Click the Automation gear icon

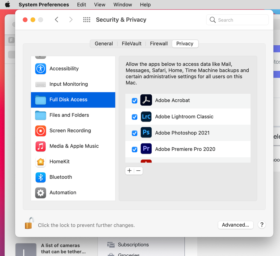[41, 193]
